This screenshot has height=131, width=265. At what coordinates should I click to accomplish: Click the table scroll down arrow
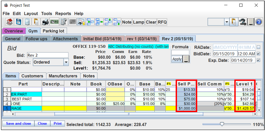tap(259, 110)
